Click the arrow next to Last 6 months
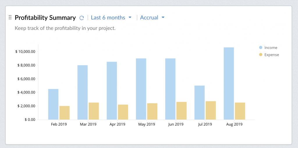The width and height of the screenshot is (298, 148). click(x=130, y=17)
